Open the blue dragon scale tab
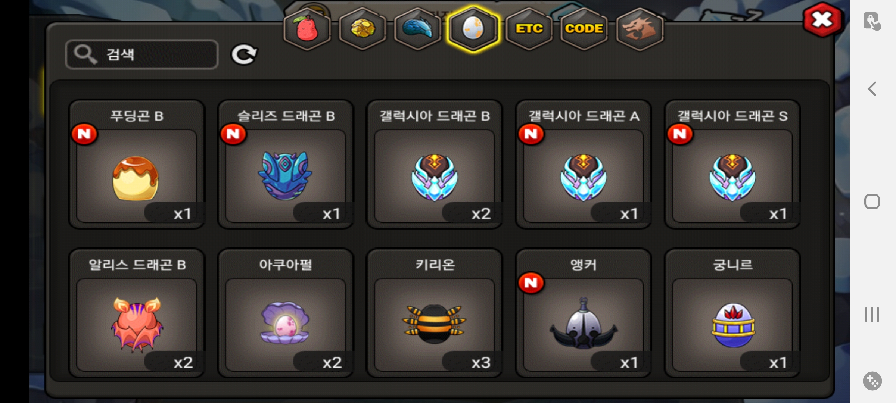The image size is (896, 403). 418,29
